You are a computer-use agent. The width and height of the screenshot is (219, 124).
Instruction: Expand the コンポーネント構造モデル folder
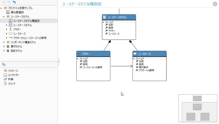[4, 42]
